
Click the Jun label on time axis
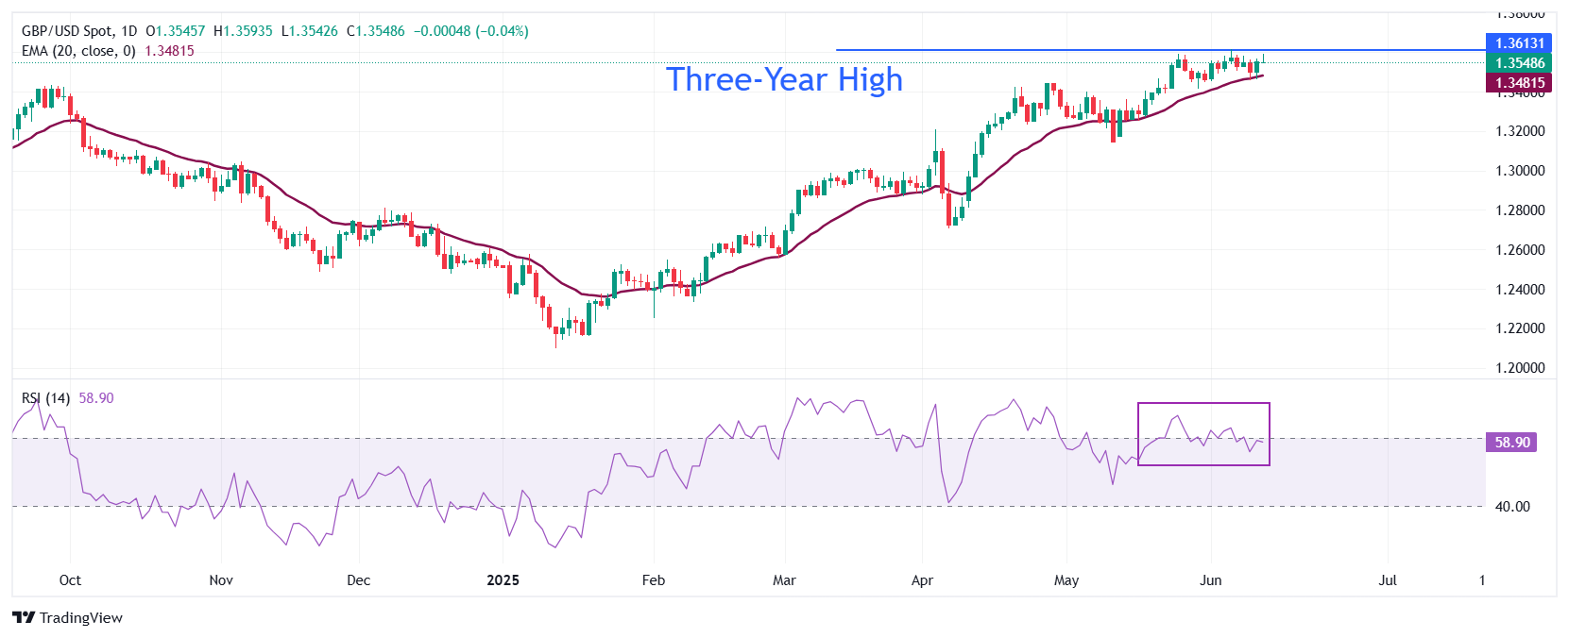[1210, 579]
